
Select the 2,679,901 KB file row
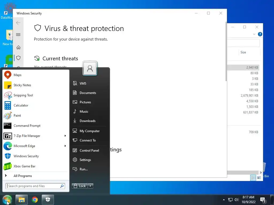coord(243,96)
